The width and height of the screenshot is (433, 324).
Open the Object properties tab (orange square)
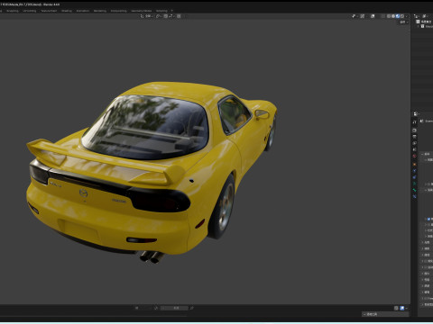[414, 165]
